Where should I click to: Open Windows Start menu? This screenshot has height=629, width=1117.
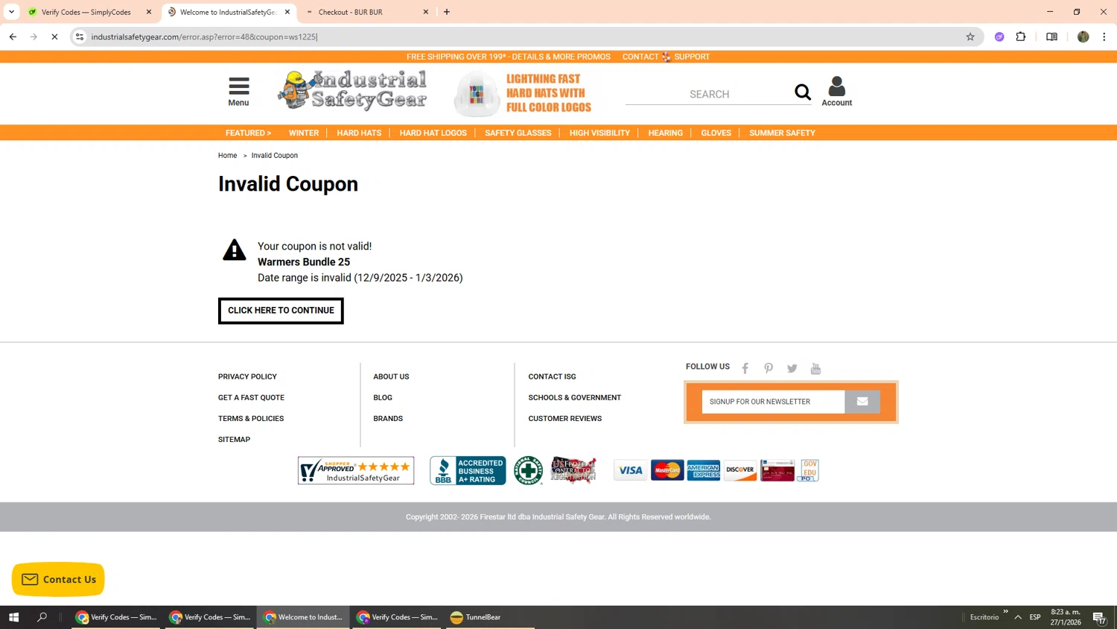pos(13,617)
